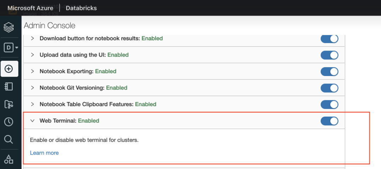Turn off Upload data using the UI
Viewport: 381px width, 169px height.
(329, 55)
